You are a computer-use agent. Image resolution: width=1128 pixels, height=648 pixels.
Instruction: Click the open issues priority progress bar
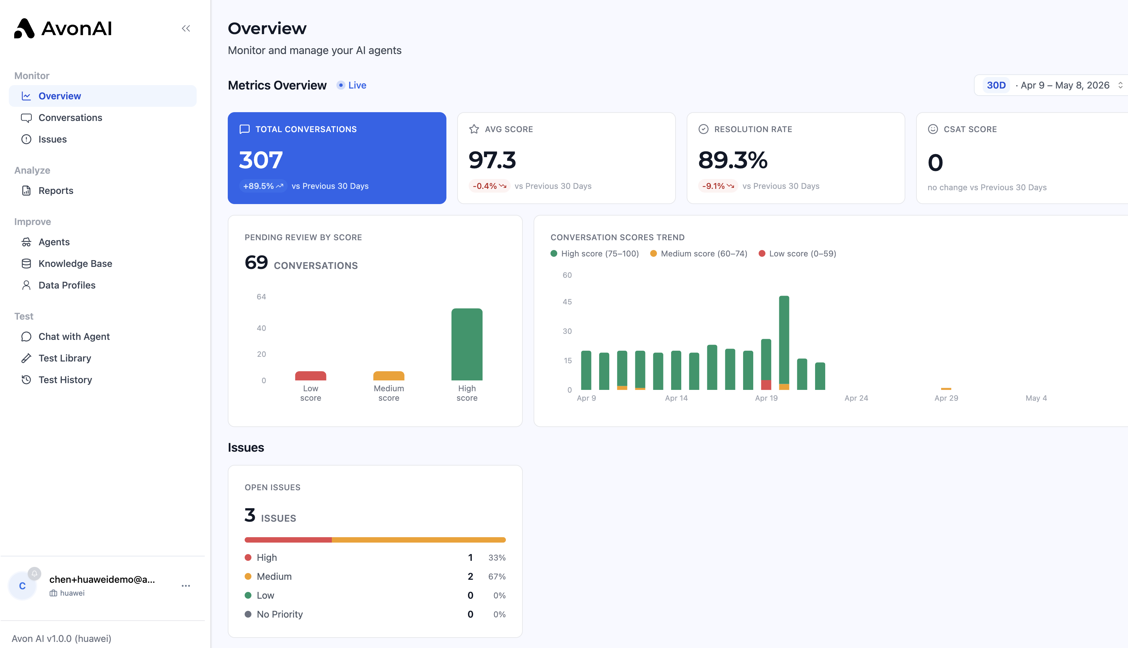click(375, 540)
